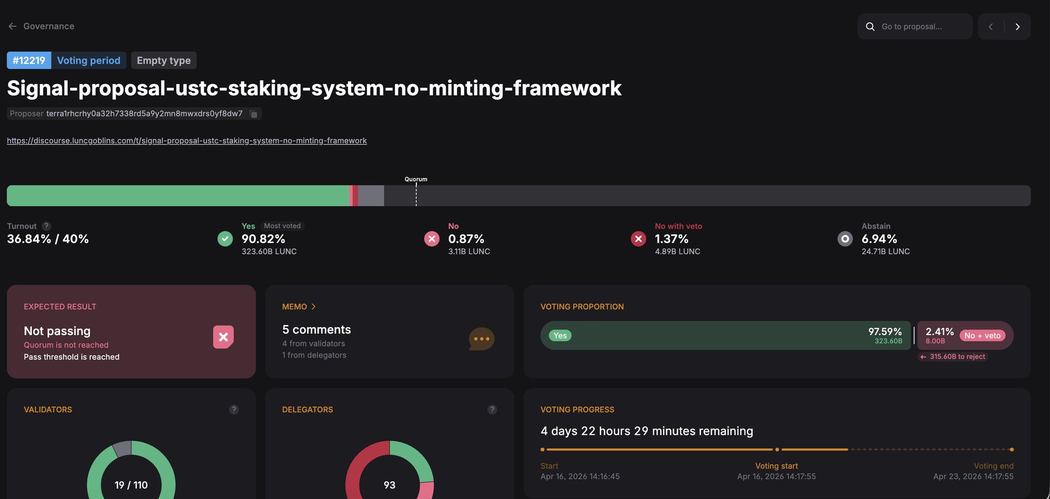Click the green Yes checkmark icon
The height and width of the screenshot is (499, 1050).
tap(225, 239)
